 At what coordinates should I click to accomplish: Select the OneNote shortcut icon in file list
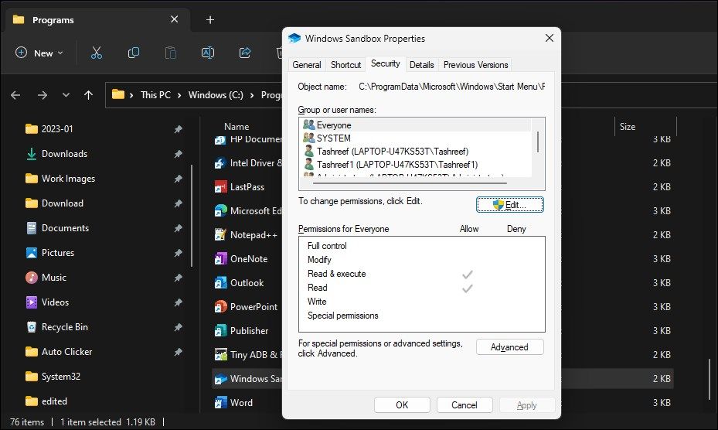point(221,259)
